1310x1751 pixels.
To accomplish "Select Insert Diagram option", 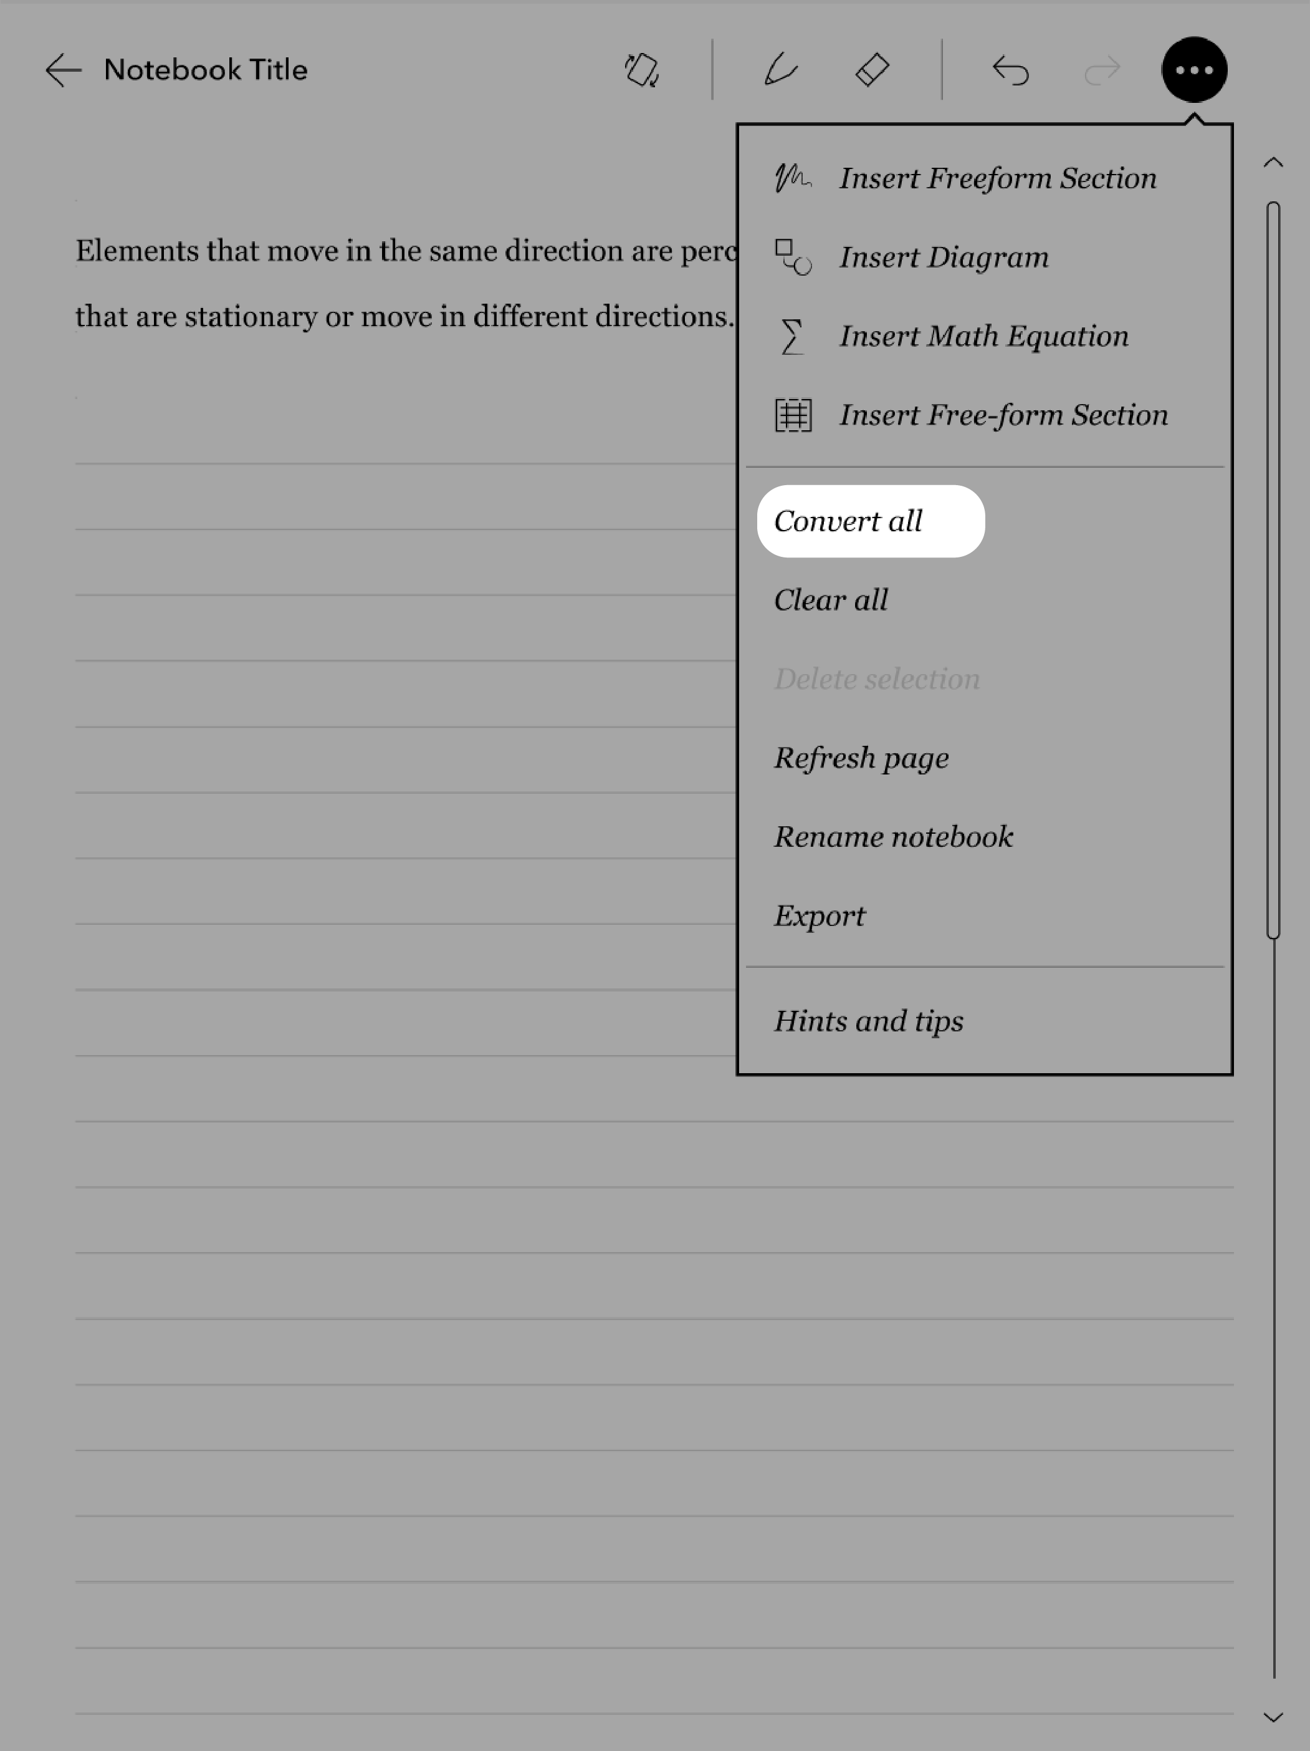I will tap(944, 258).
